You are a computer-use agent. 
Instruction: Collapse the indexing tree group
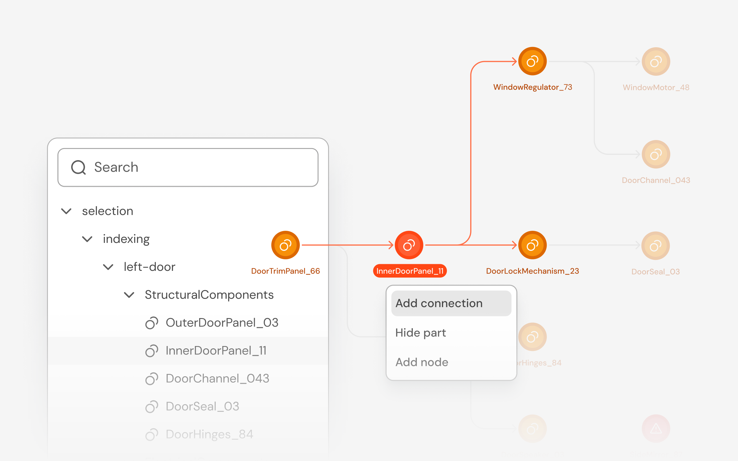coord(87,239)
